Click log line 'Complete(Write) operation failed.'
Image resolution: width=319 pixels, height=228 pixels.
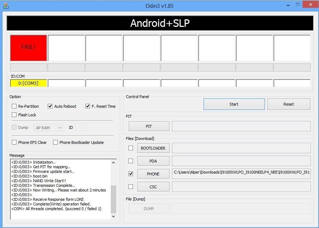51,204
